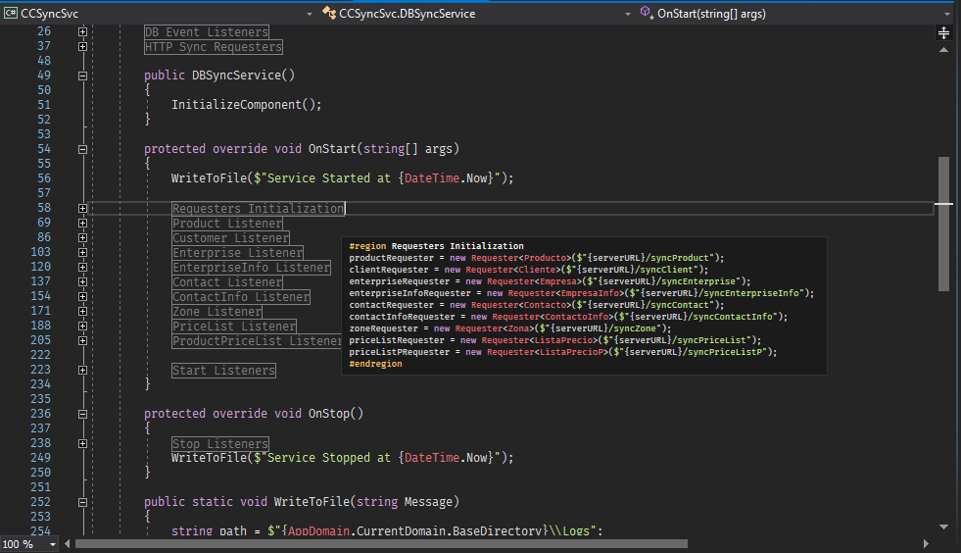
Task: Expand the Start Listeners region
Action: click(x=82, y=370)
